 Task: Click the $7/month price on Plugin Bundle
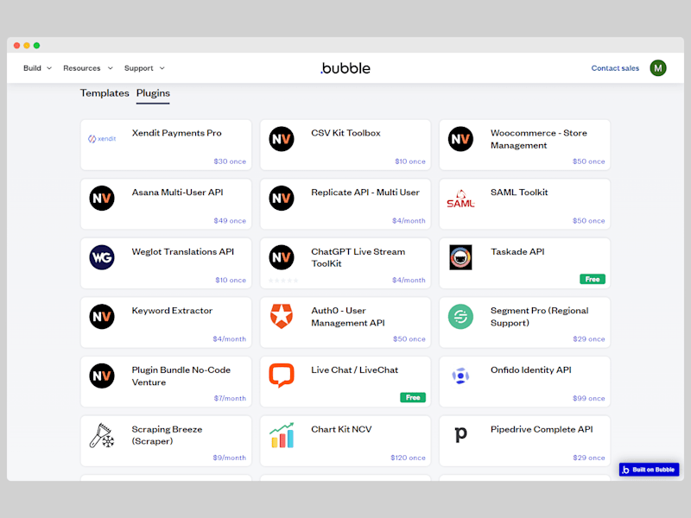(x=230, y=398)
